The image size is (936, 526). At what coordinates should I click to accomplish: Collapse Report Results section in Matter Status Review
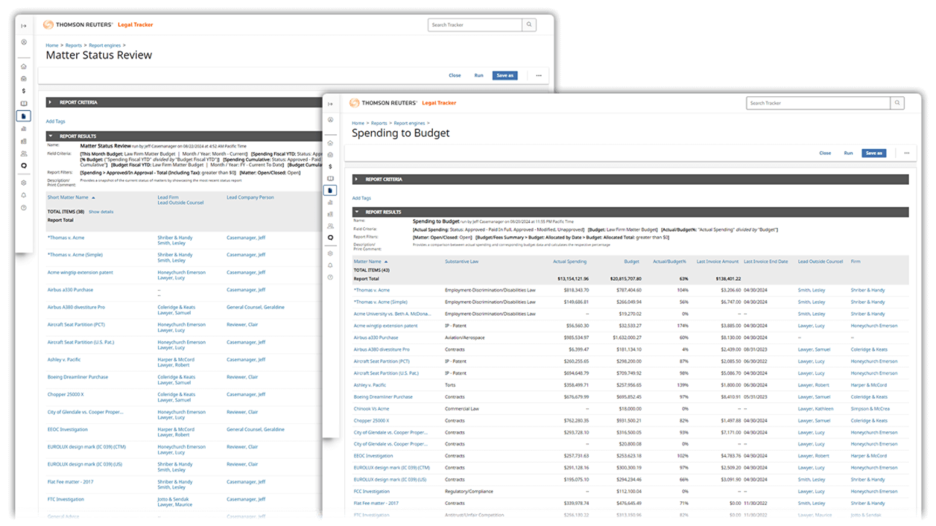[50, 136]
